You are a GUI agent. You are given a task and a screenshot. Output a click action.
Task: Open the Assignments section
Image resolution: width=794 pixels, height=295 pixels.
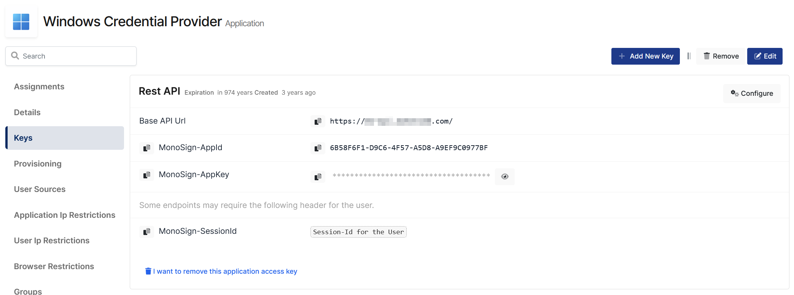39,87
